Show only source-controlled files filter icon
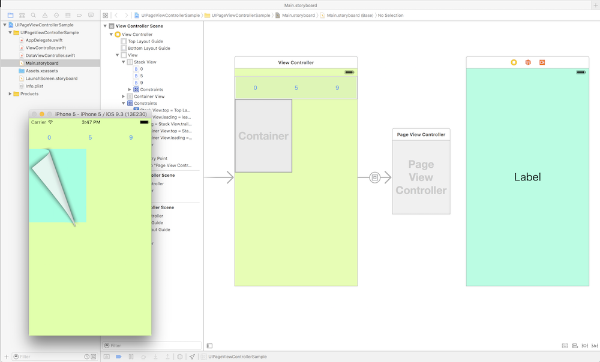 tap(94, 357)
